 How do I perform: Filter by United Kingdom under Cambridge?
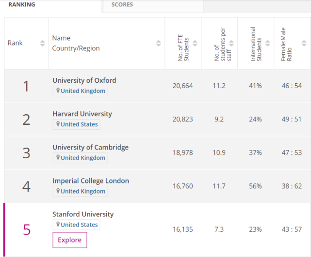click(83, 158)
